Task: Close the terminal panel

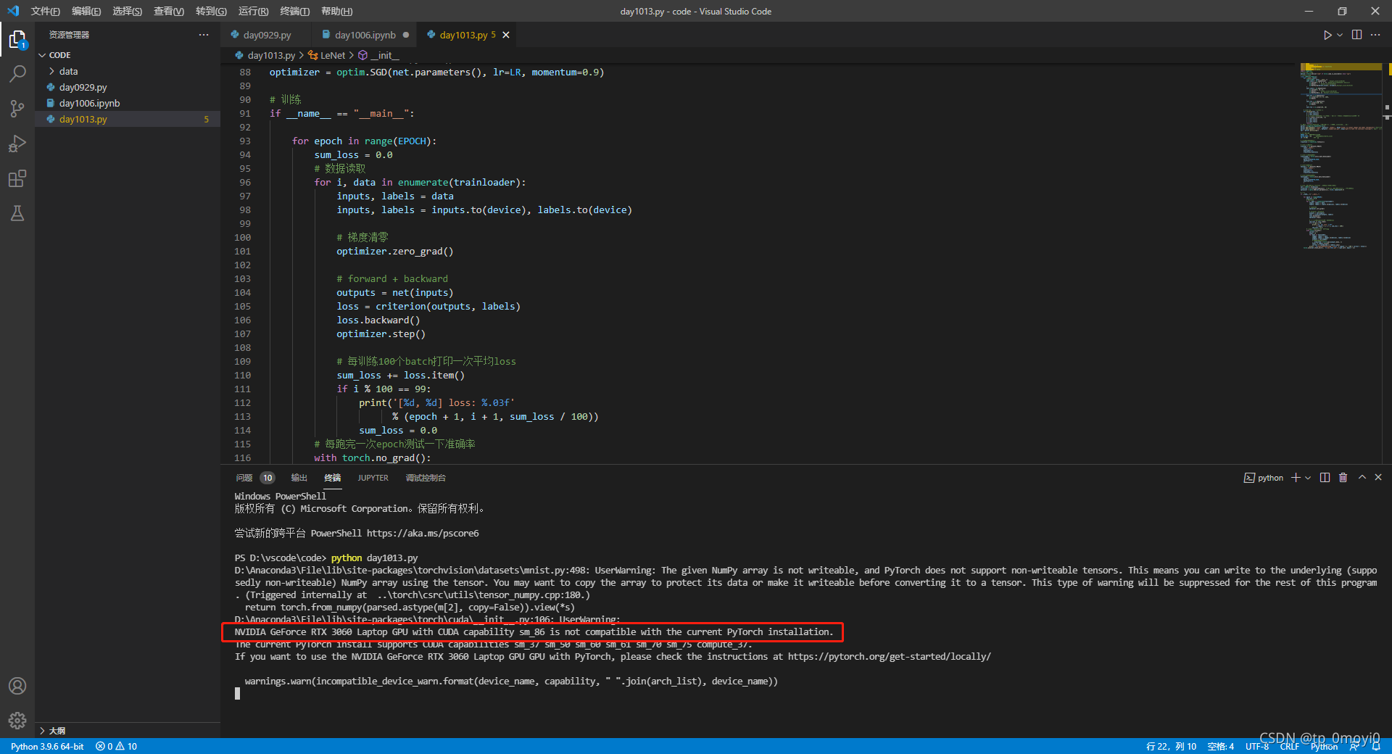Action: (1378, 478)
